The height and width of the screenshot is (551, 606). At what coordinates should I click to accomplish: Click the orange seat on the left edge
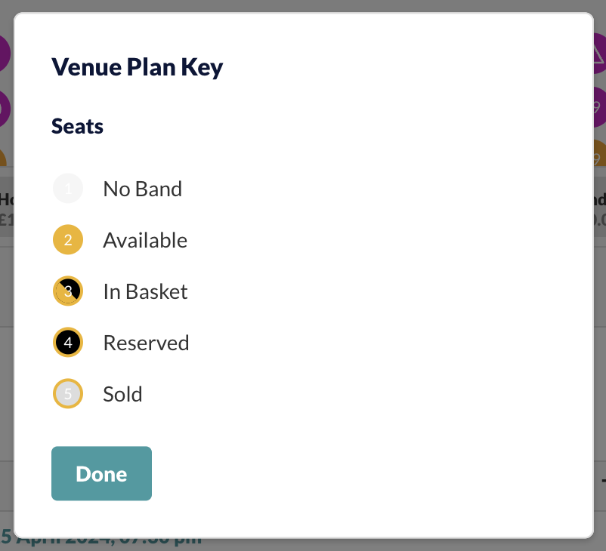(x=4, y=158)
